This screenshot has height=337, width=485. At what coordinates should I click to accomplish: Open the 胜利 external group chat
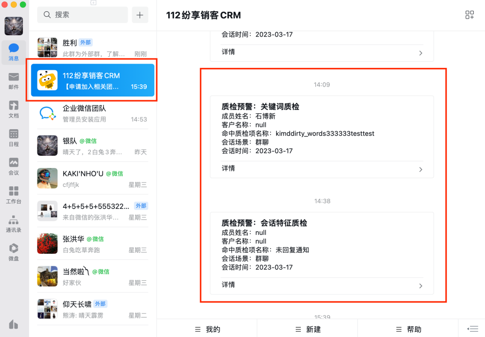[x=93, y=48]
